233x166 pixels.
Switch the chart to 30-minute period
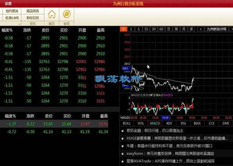pos(154,29)
